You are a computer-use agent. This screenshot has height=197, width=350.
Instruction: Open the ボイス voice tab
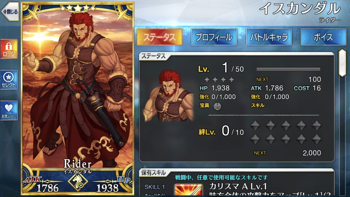pyautogui.click(x=323, y=37)
